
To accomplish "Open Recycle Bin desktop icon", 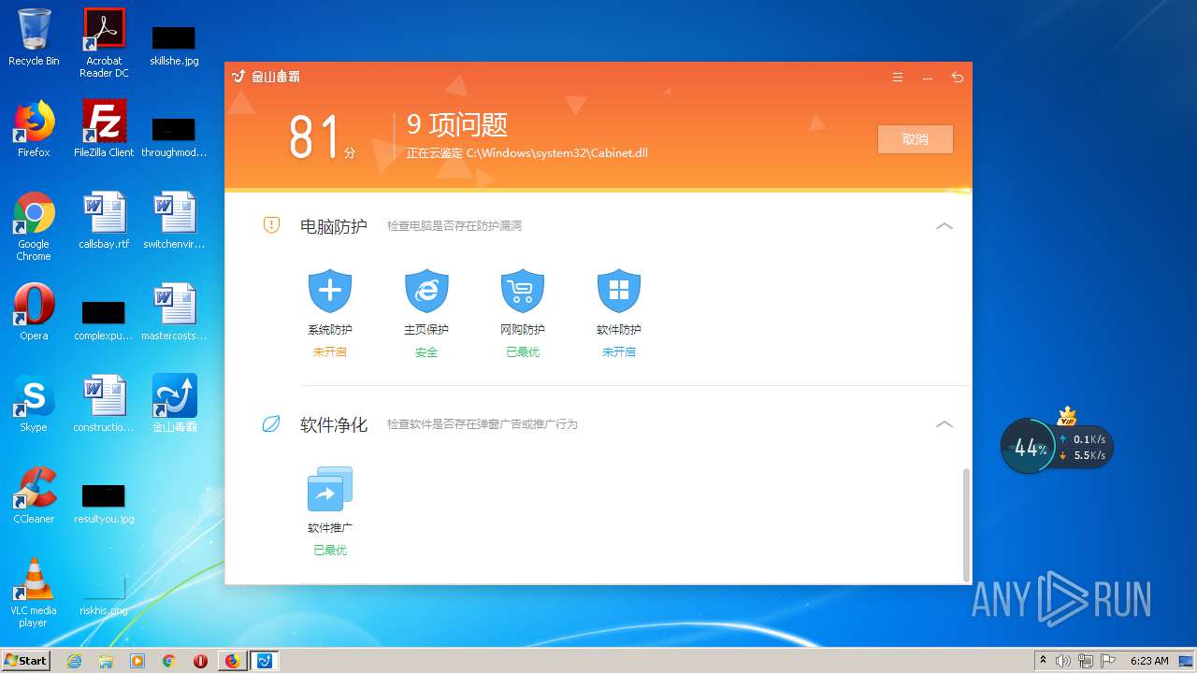I will coord(34,37).
